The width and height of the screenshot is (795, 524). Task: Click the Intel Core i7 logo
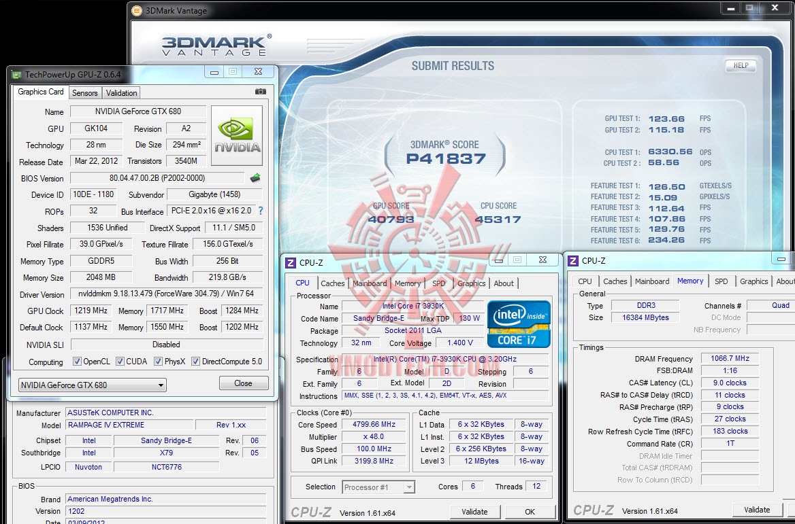point(519,324)
